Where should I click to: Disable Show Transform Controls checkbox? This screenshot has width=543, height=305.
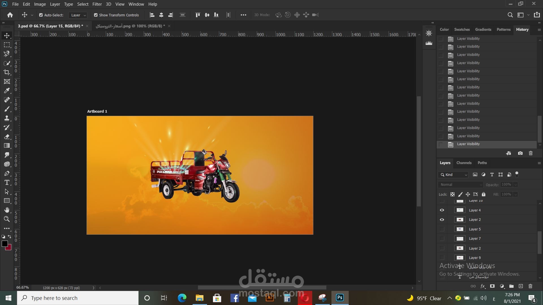point(96,15)
